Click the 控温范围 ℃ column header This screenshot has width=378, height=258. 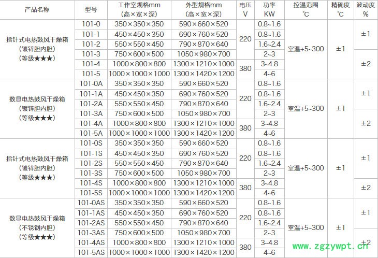point(306,10)
